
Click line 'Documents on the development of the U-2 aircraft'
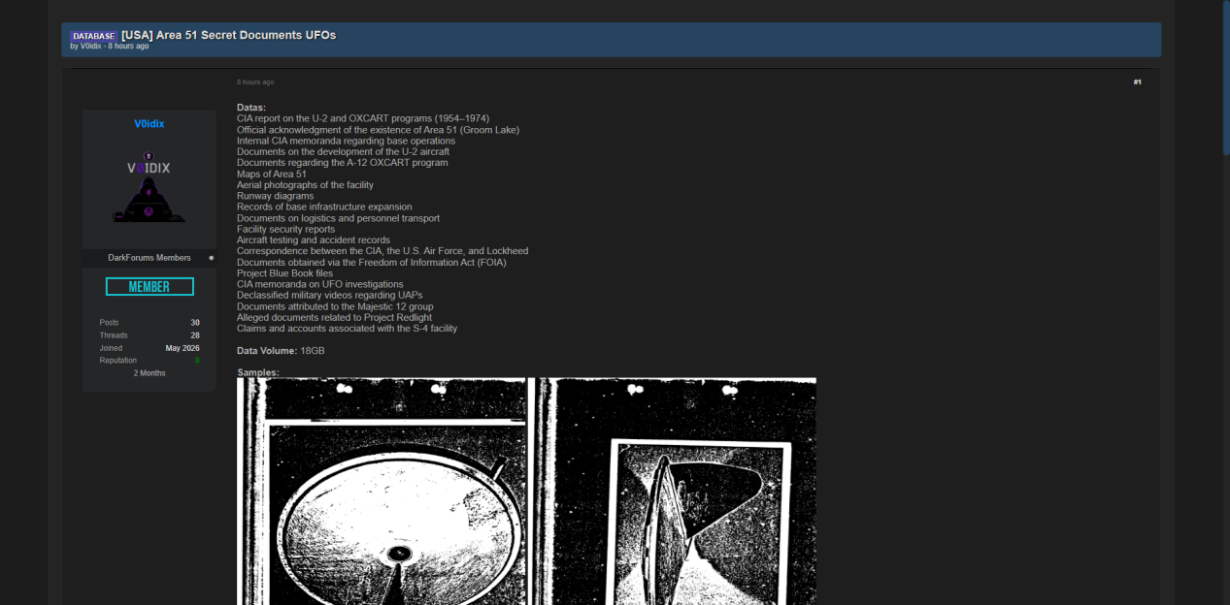[x=343, y=151]
